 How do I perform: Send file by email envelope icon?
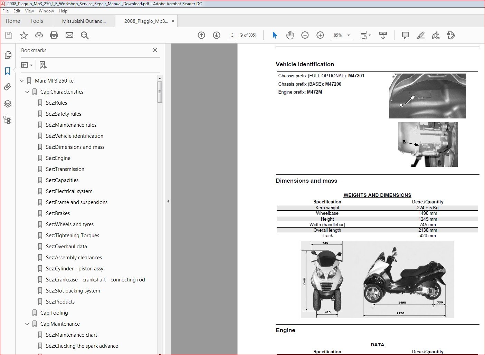coord(69,35)
